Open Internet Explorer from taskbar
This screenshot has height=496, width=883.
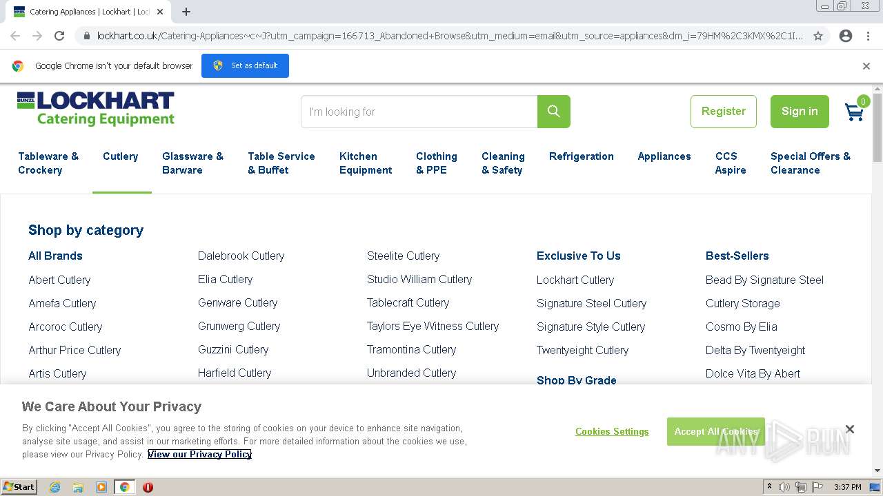[54, 487]
